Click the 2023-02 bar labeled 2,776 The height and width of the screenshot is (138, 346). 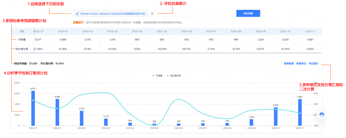82,118
